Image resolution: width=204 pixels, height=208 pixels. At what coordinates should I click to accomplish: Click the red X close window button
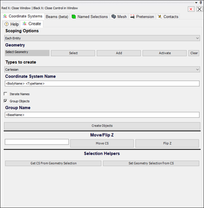coord(191,9)
